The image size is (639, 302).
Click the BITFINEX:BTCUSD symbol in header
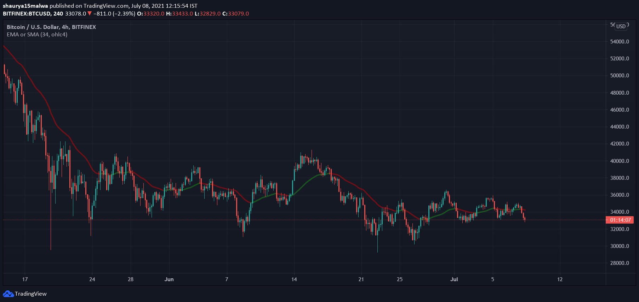[27, 13]
